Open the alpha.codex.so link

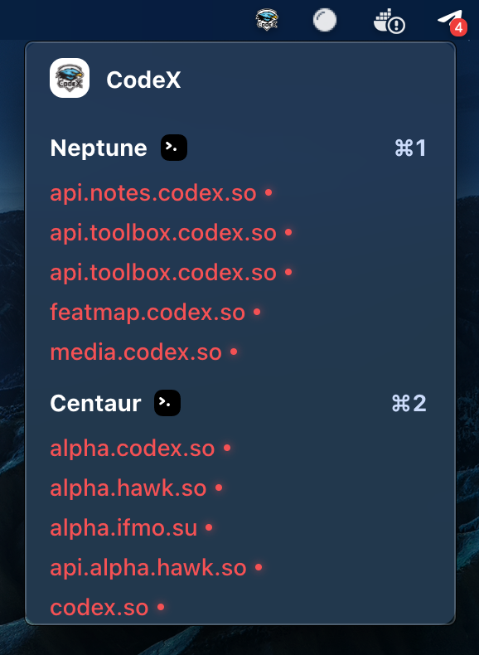(x=133, y=449)
